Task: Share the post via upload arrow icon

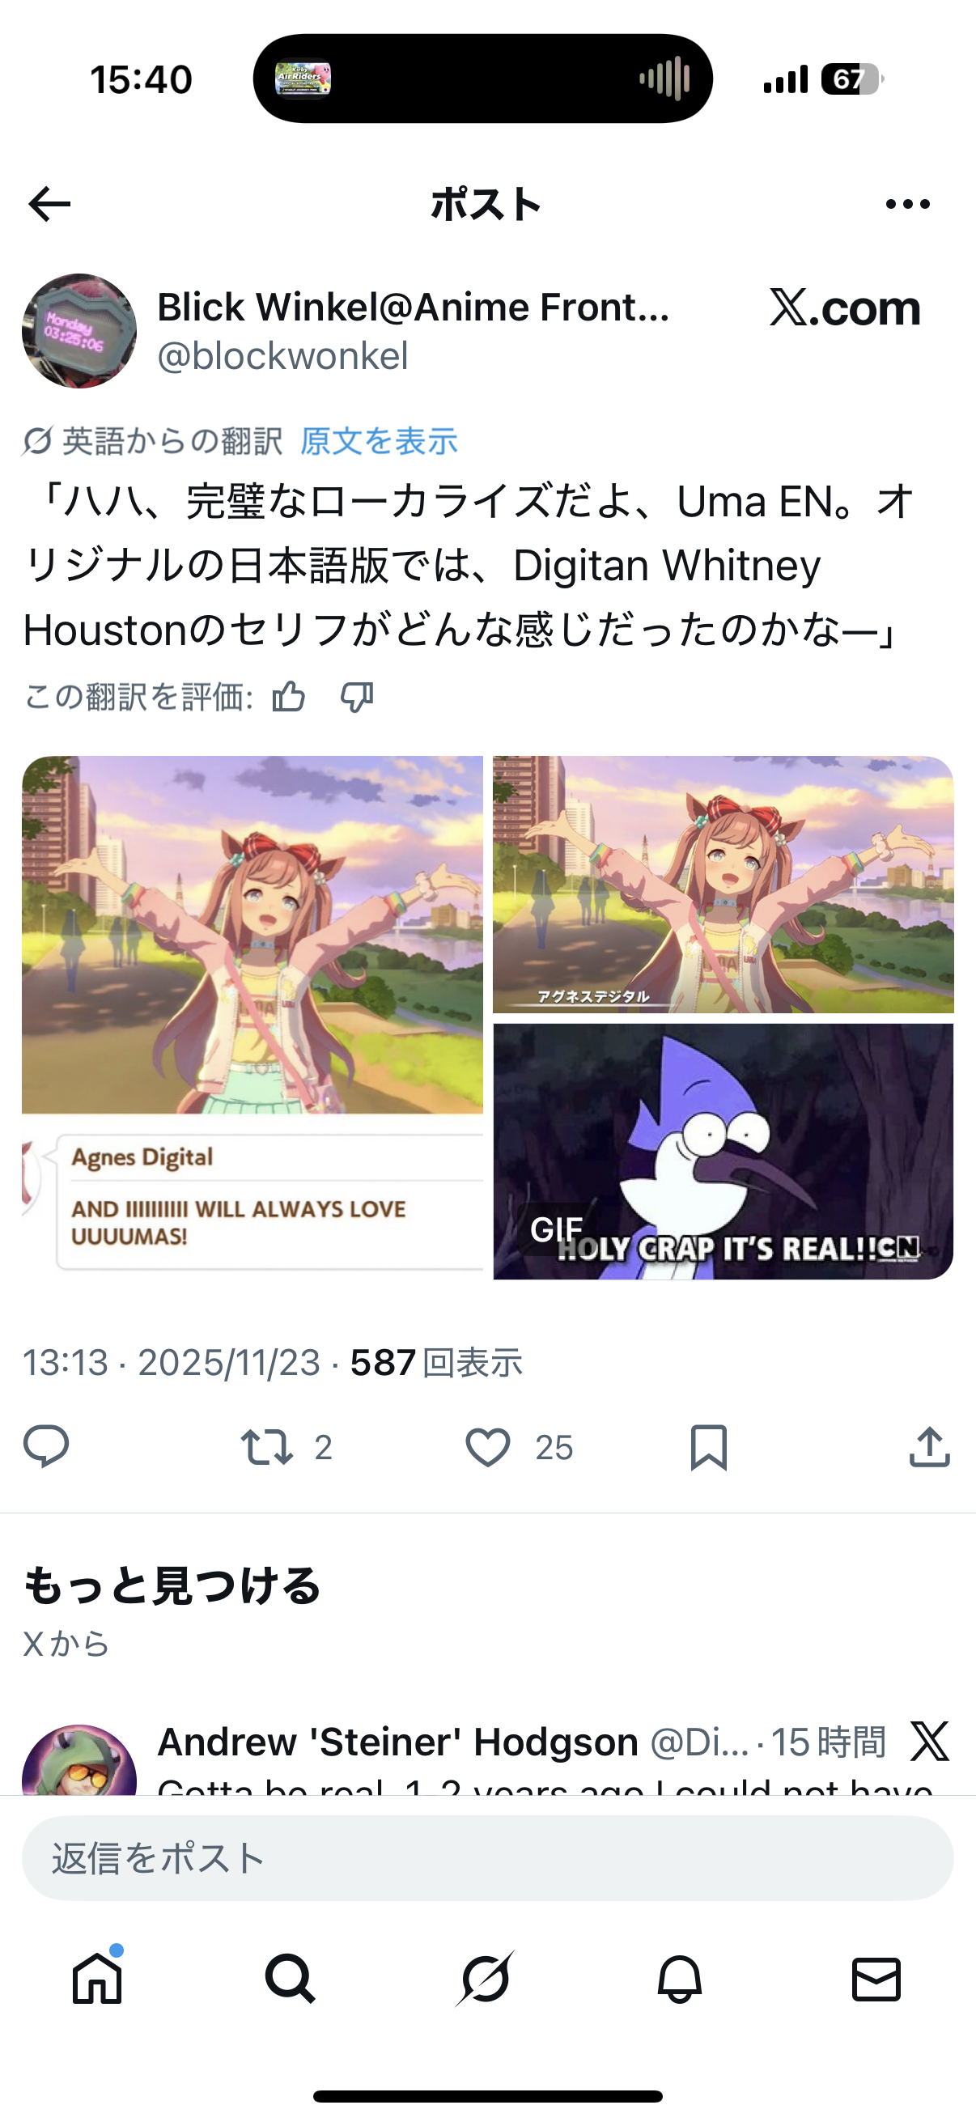Action: click(930, 1446)
